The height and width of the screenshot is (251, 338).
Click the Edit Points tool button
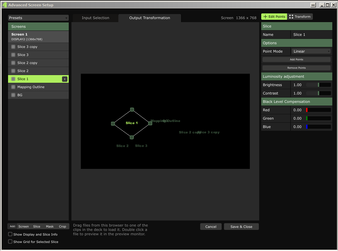point(274,17)
